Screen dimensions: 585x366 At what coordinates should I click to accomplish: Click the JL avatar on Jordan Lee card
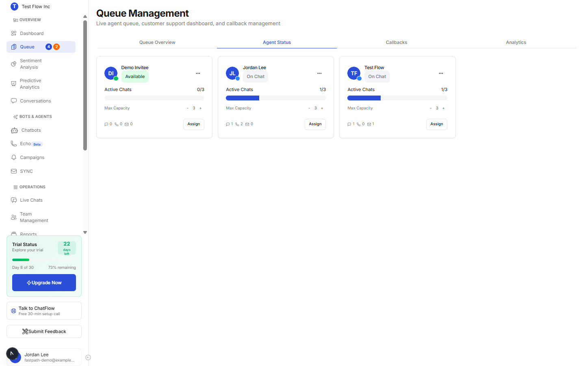232,73
